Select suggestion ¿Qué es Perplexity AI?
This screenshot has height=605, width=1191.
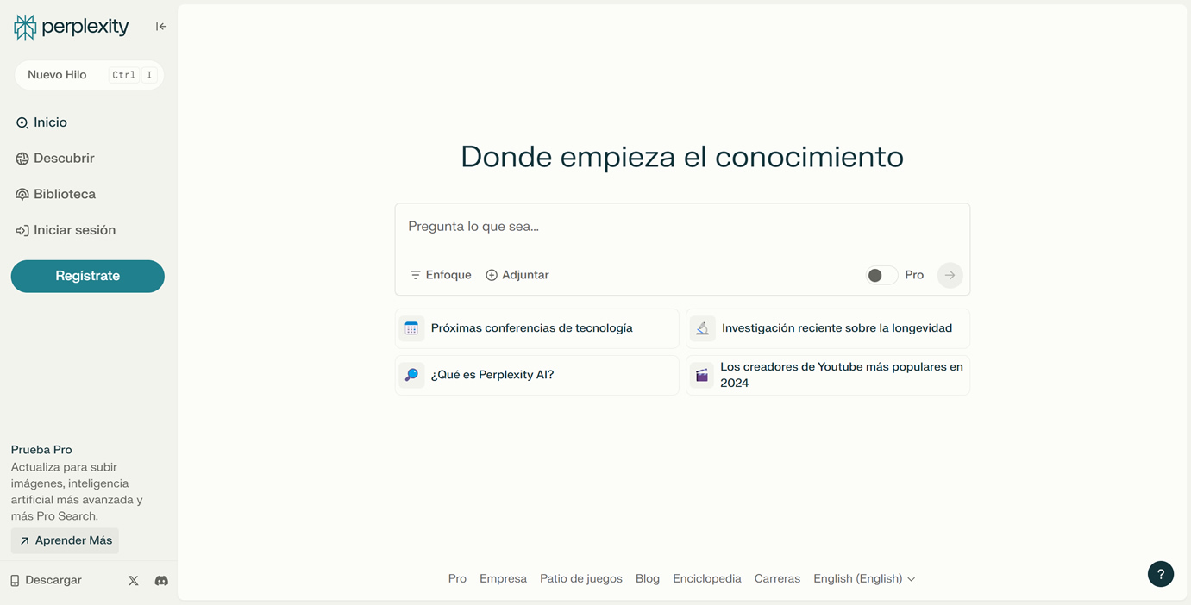tap(537, 375)
